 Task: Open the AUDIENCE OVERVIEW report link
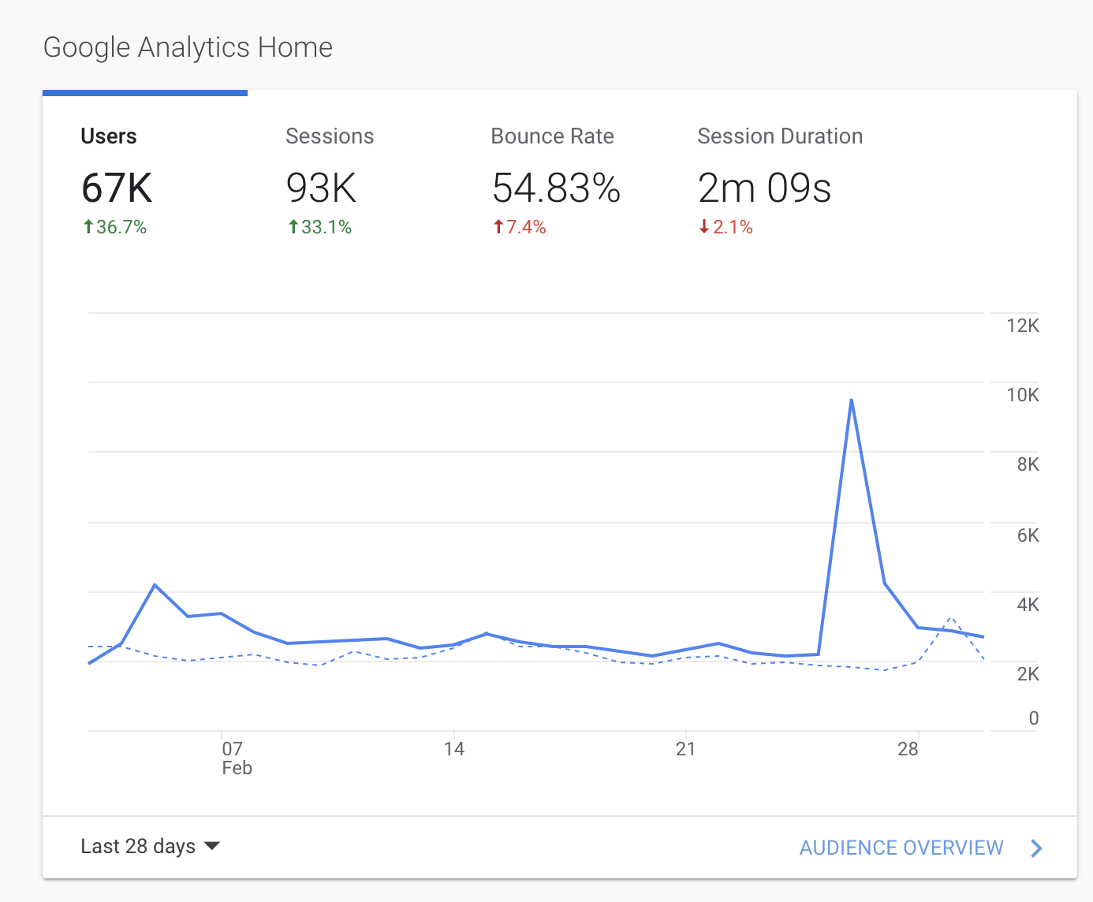(x=901, y=848)
